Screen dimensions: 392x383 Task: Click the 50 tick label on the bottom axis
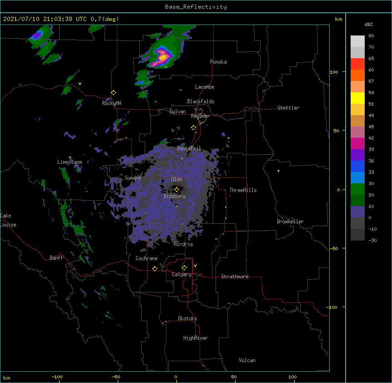(234, 377)
